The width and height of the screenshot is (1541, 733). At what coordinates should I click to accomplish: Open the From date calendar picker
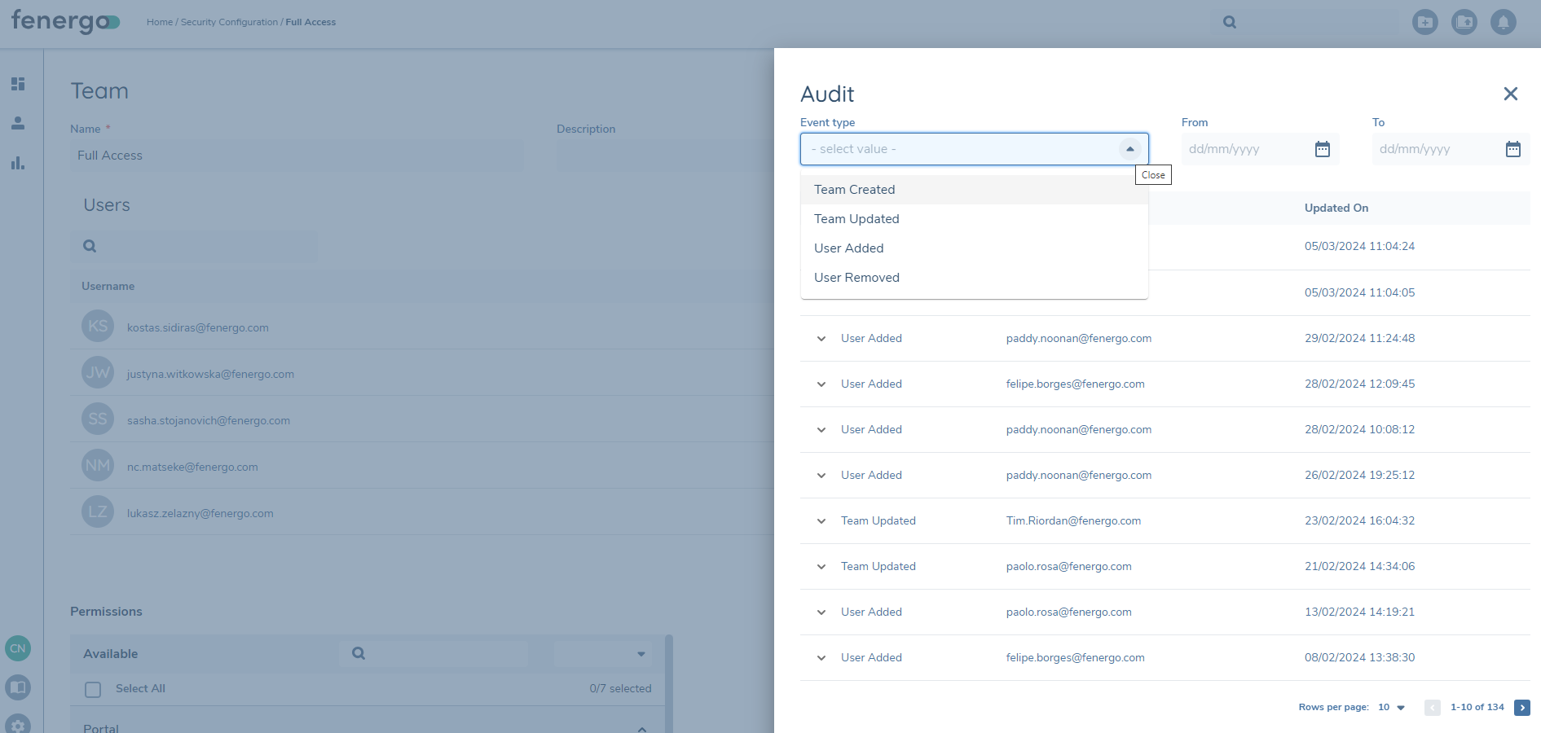[1323, 149]
